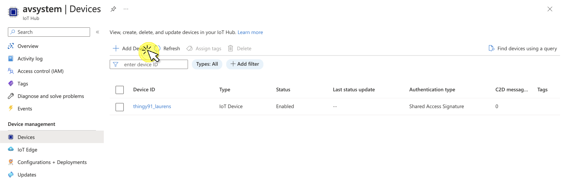Click Delete in the toolbar
Viewport: 564px width, 181px height.
[x=240, y=48]
